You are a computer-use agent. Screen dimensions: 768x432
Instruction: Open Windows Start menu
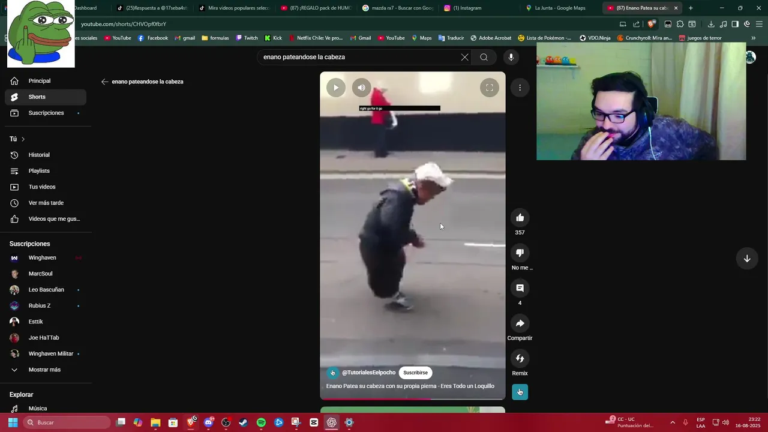[x=13, y=422]
